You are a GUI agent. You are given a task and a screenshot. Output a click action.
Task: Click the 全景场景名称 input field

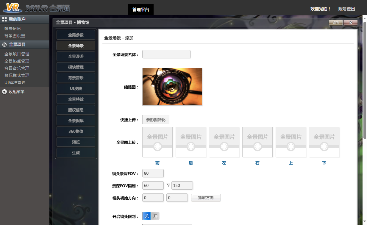(166, 54)
